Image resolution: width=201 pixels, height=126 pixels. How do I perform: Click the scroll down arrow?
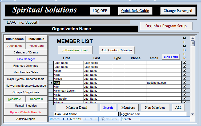coord(192,114)
